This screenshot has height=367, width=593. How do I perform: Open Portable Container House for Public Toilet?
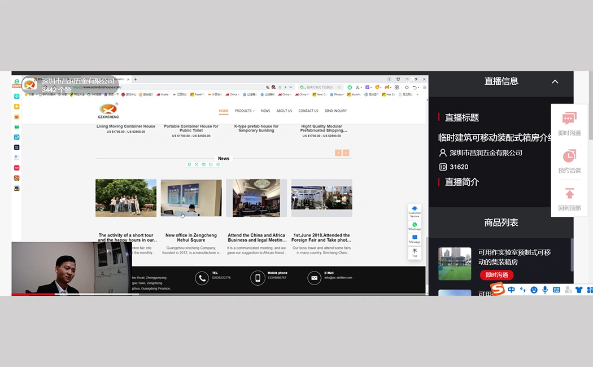click(191, 128)
